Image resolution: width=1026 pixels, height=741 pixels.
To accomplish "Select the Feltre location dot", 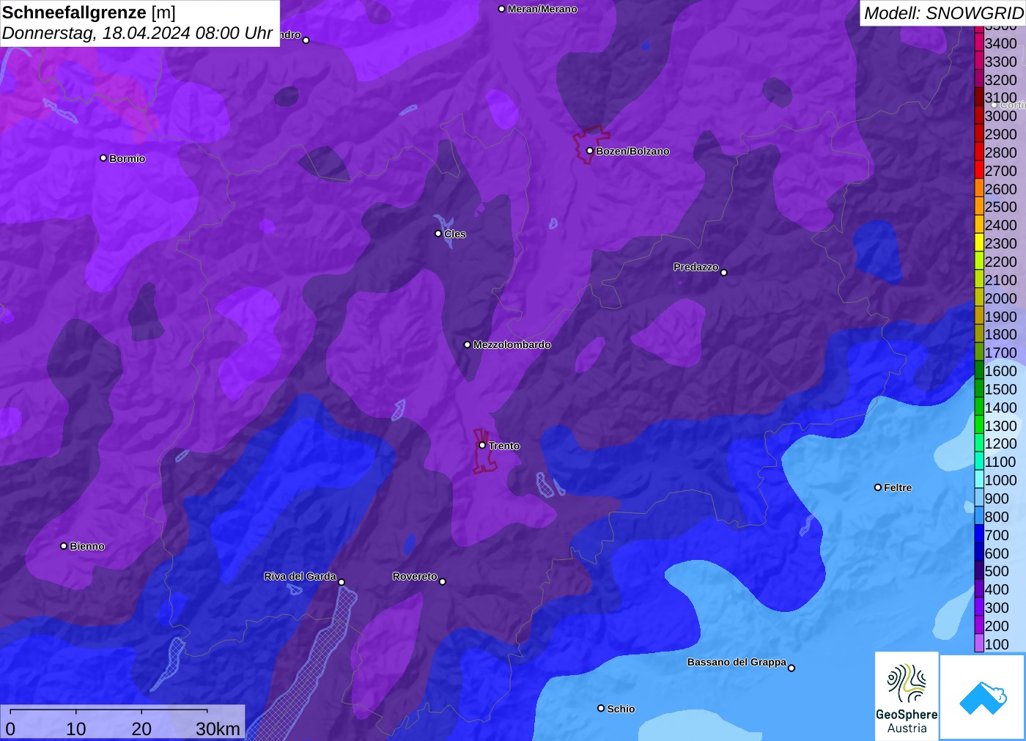I will pyautogui.click(x=878, y=487).
